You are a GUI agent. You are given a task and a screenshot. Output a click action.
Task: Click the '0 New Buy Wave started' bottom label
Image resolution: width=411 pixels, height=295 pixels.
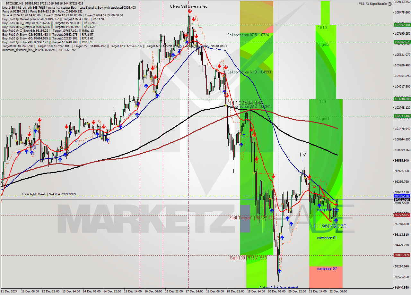[278, 288]
